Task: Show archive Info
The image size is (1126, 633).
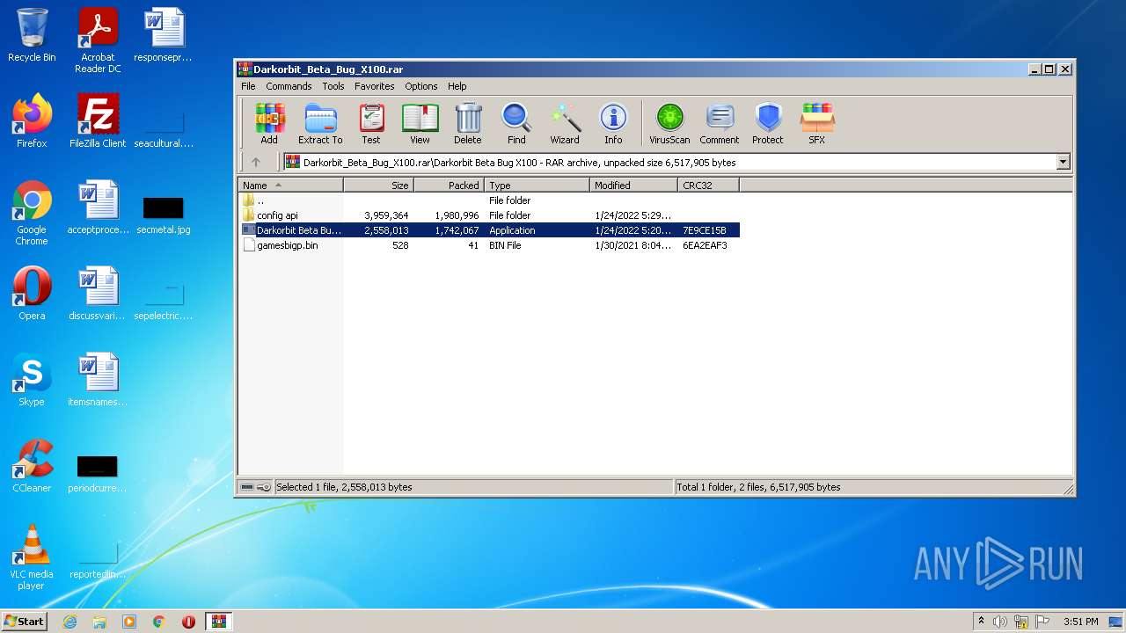Action: coord(613,123)
